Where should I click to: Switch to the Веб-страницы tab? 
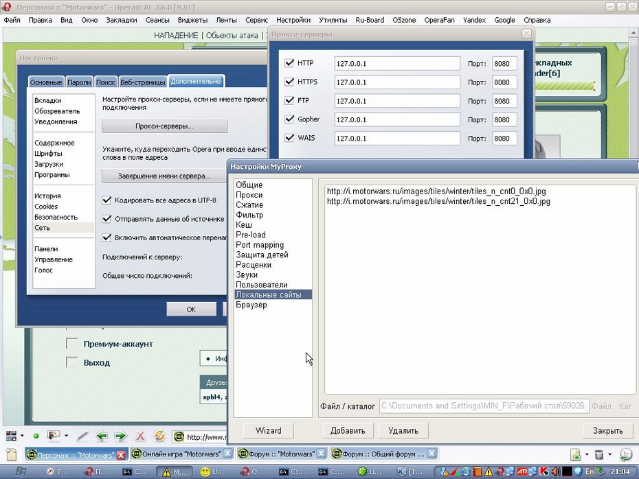143,82
